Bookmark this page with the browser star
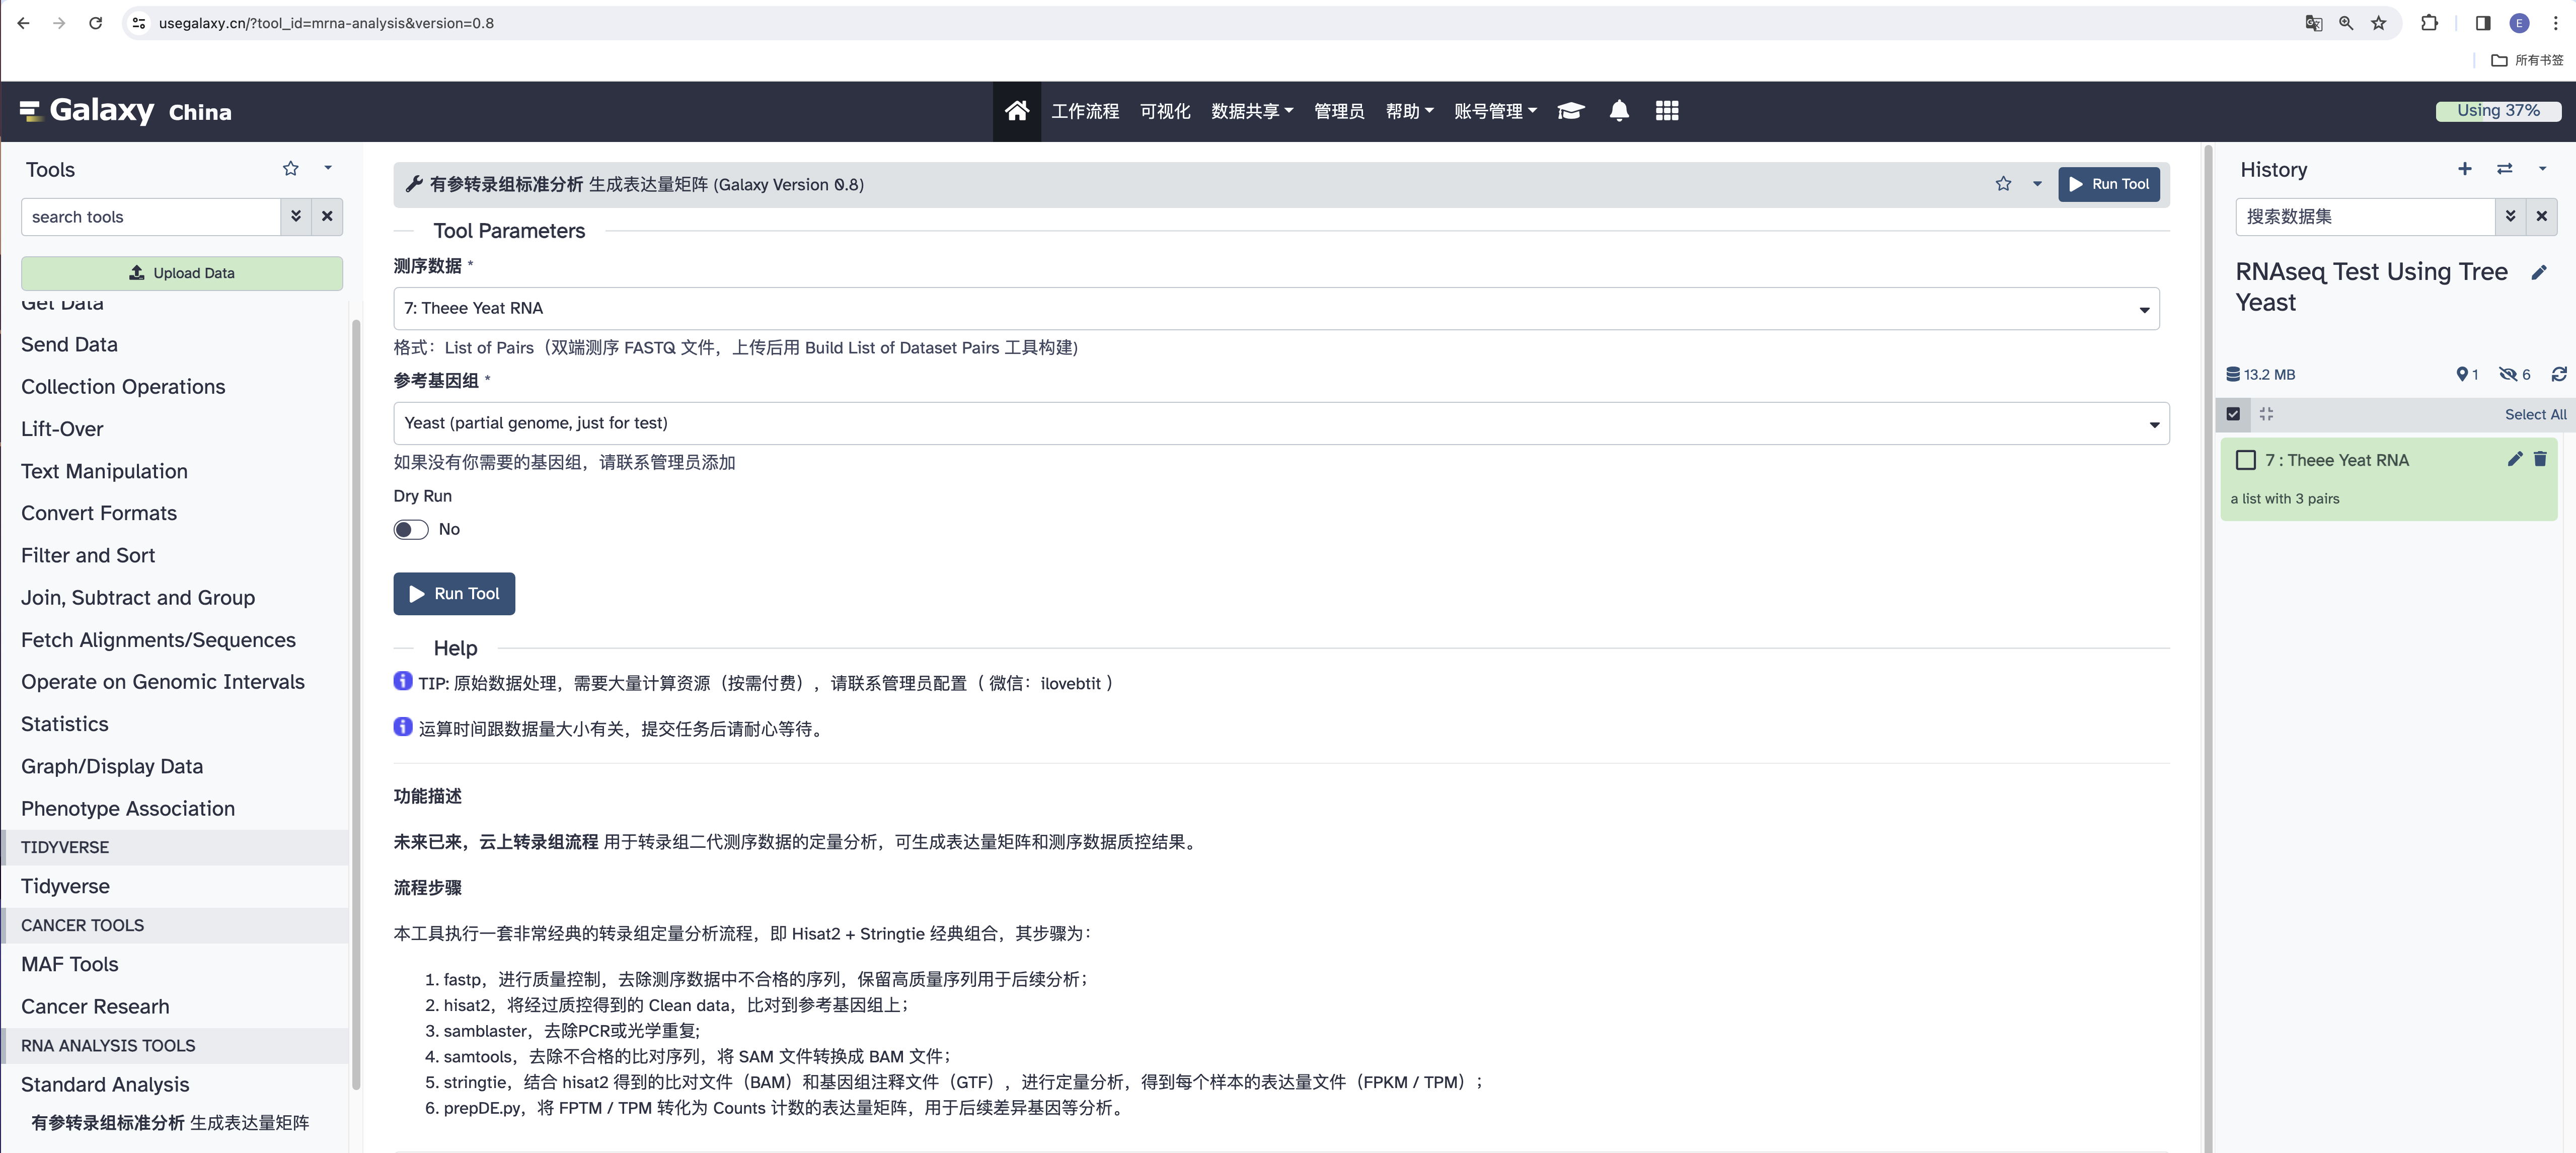The width and height of the screenshot is (2576, 1153). pos(2379,23)
